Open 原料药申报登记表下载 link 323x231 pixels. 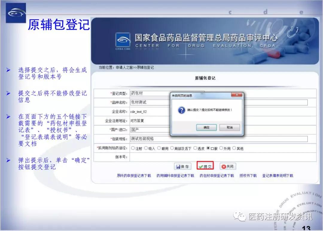click(134, 176)
